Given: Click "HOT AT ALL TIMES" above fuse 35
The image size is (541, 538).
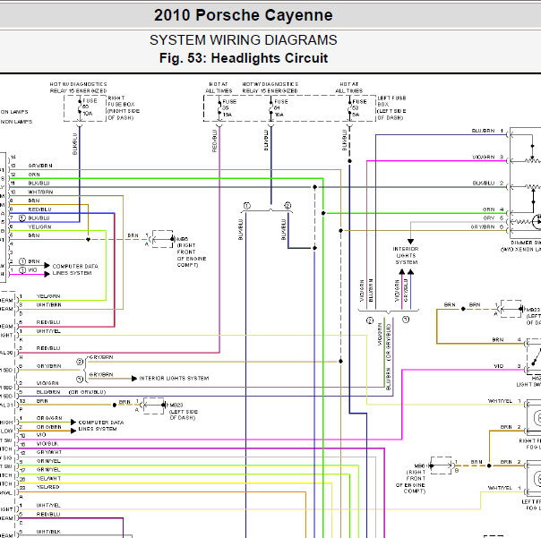Looking at the screenshot, I should 219,88.
